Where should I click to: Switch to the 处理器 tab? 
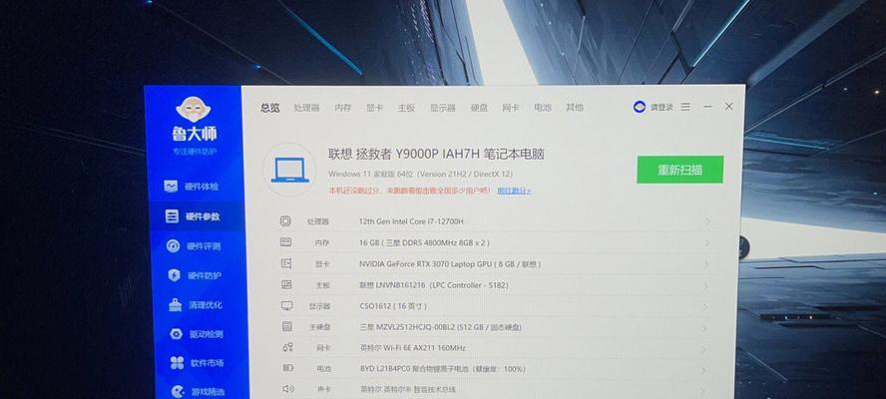pyautogui.click(x=306, y=108)
